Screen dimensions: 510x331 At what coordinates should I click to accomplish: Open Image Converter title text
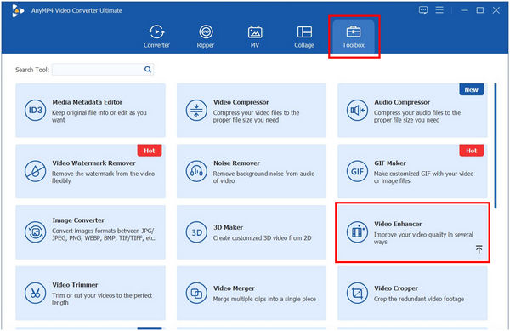pyautogui.click(x=78, y=220)
